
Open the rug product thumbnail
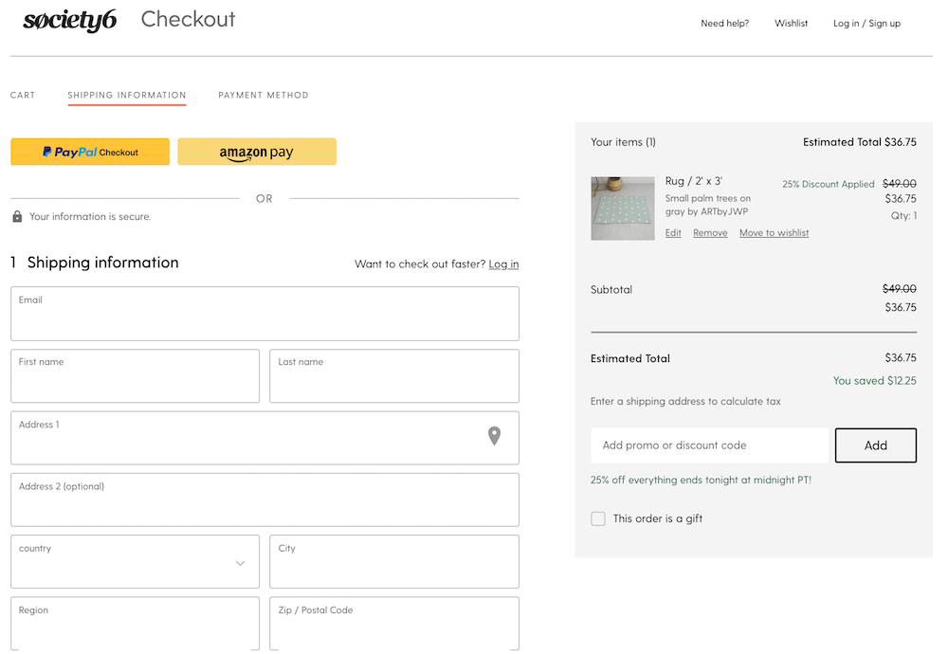622,208
